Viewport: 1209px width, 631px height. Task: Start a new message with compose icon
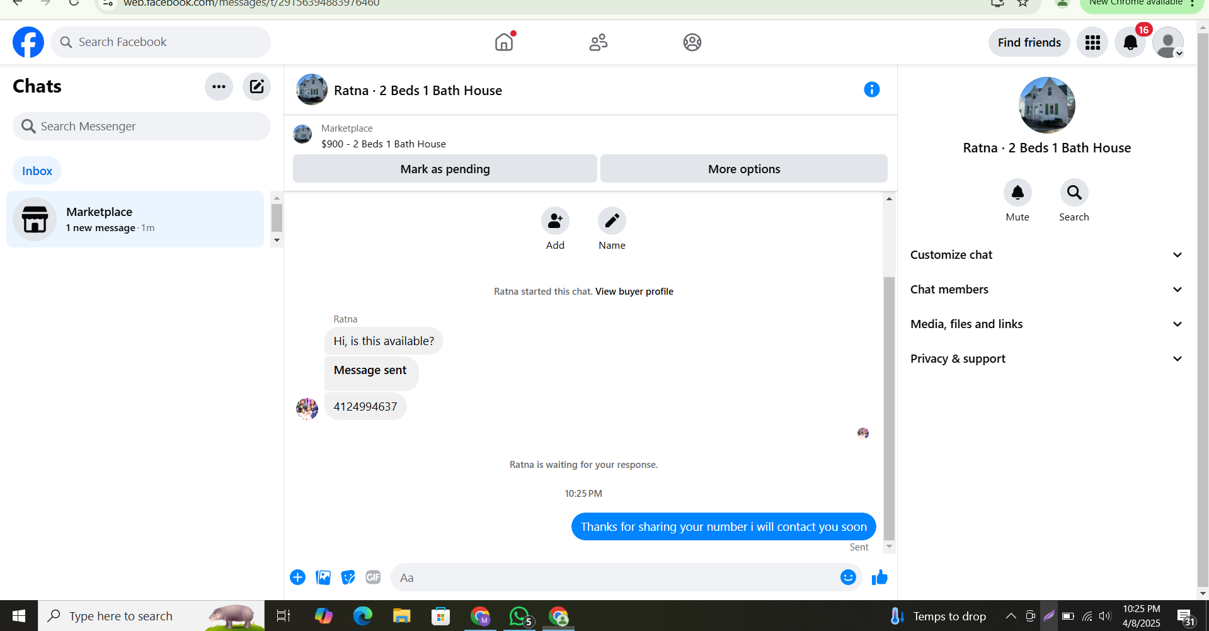(x=256, y=86)
